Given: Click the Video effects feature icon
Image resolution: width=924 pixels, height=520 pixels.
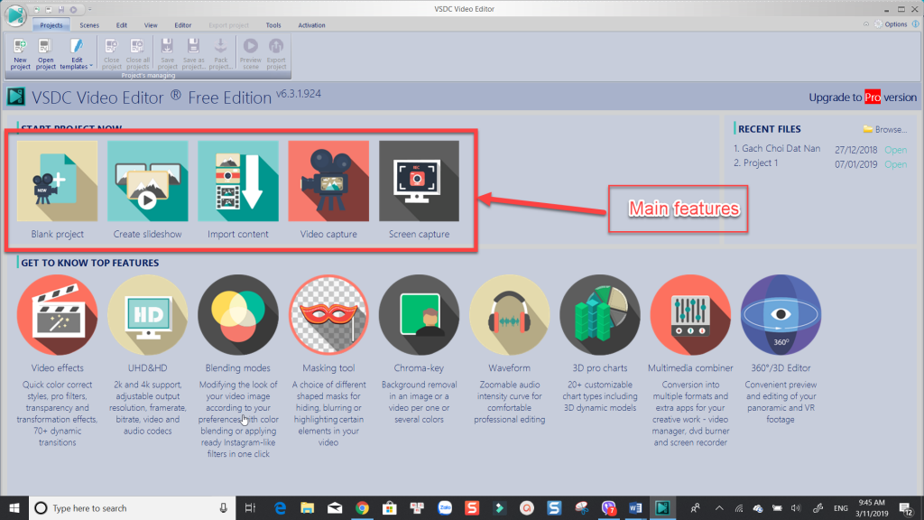Looking at the screenshot, I should [57, 315].
